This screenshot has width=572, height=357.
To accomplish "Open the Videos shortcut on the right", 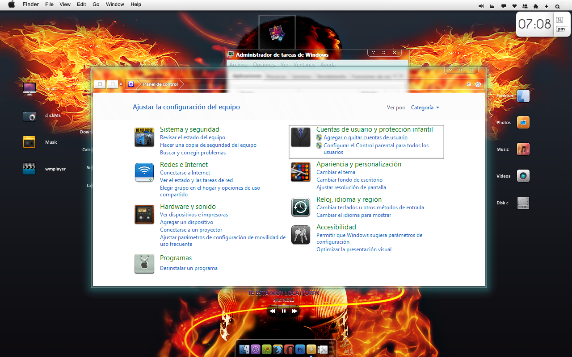I will coord(523,176).
